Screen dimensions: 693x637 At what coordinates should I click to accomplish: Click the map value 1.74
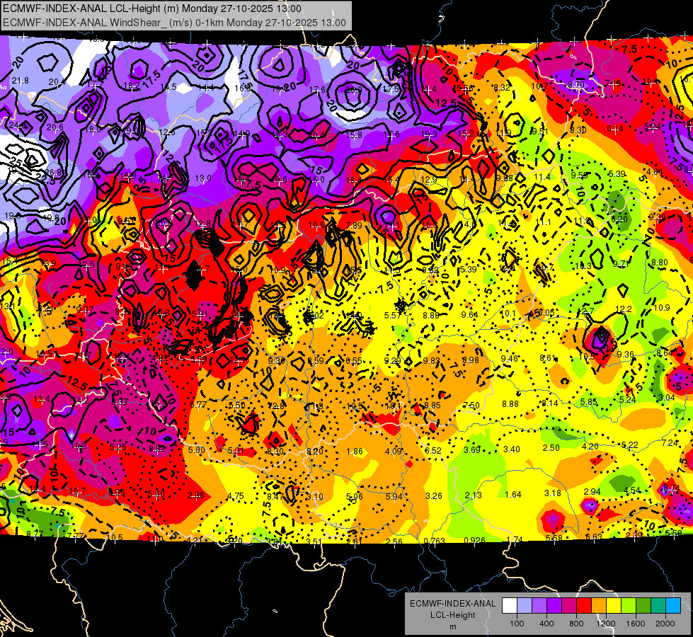click(x=515, y=539)
